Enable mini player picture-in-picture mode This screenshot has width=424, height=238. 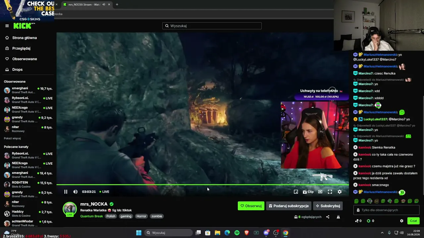click(296, 192)
